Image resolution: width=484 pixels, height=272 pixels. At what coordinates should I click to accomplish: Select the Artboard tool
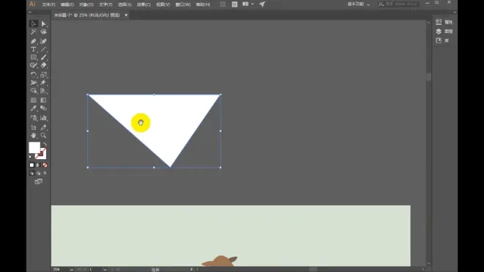[x=33, y=127]
